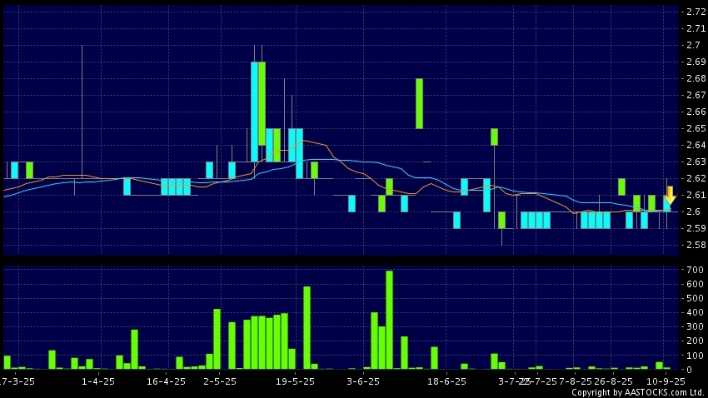
Task: Click the 300 volume axis label
Action: (695, 326)
